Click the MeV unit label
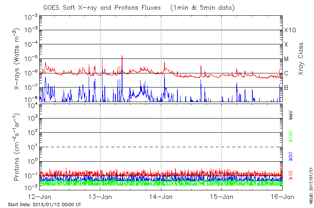 pyautogui.click(x=291, y=116)
